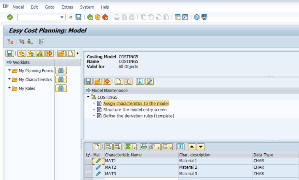Click the append row icon in characteristics table
Screen dimensions: 299x180
109,147
